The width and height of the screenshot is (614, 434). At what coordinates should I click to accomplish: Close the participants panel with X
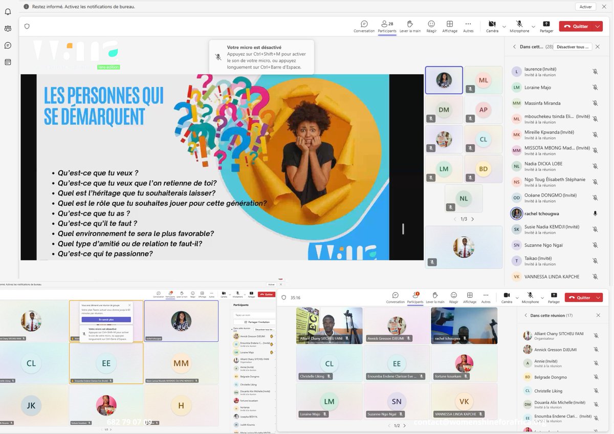pos(597,47)
